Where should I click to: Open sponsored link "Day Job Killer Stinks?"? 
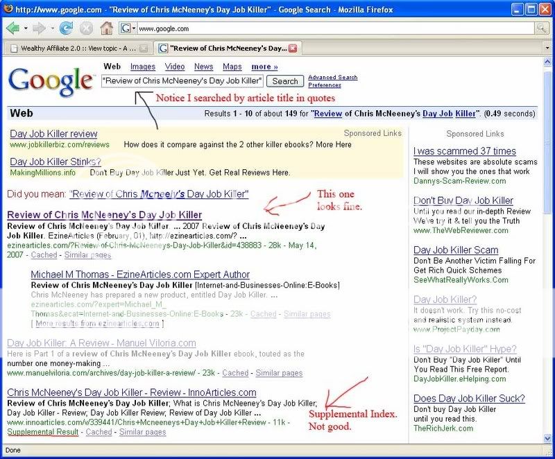pos(55,162)
